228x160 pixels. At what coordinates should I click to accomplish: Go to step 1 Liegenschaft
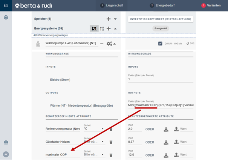click(x=112, y=6)
